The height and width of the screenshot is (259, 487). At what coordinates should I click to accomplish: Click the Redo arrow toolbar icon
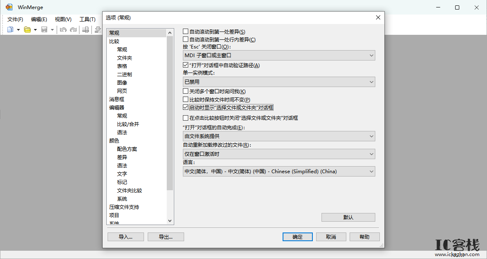pos(73,29)
